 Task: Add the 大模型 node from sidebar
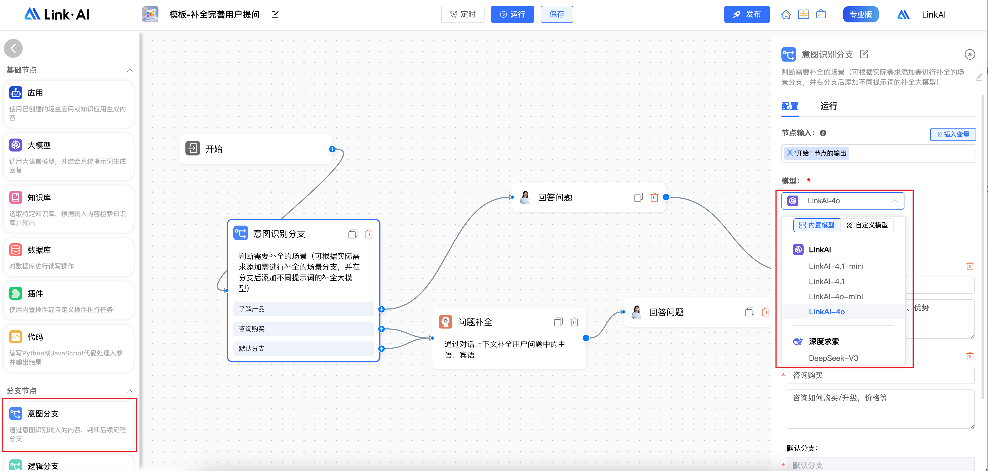point(69,157)
